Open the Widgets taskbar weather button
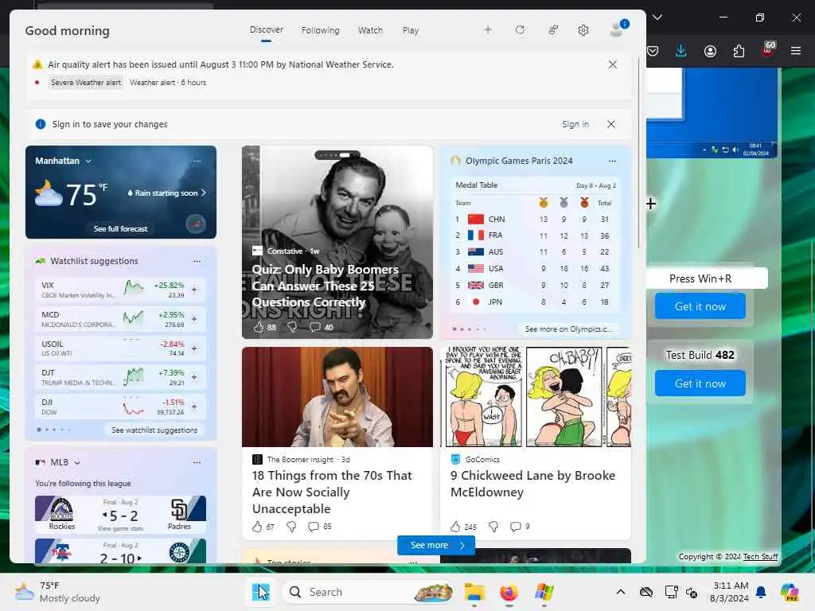 click(x=58, y=592)
